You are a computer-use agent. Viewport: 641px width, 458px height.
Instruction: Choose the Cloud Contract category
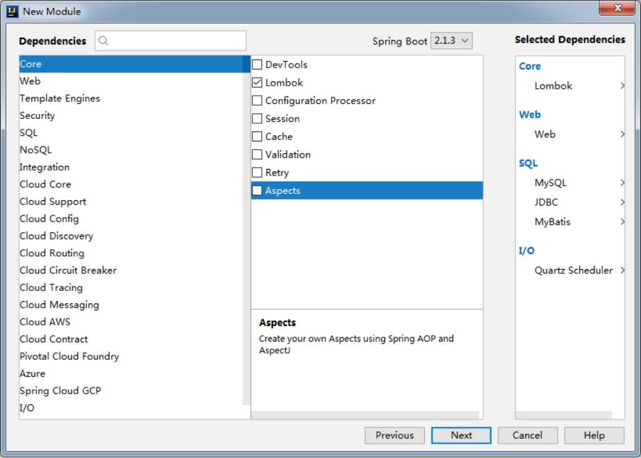pyautogui.click(x=131, y=338)
